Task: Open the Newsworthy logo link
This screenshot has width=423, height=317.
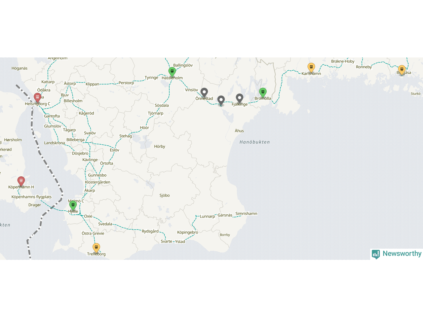Action: (397, 254)
